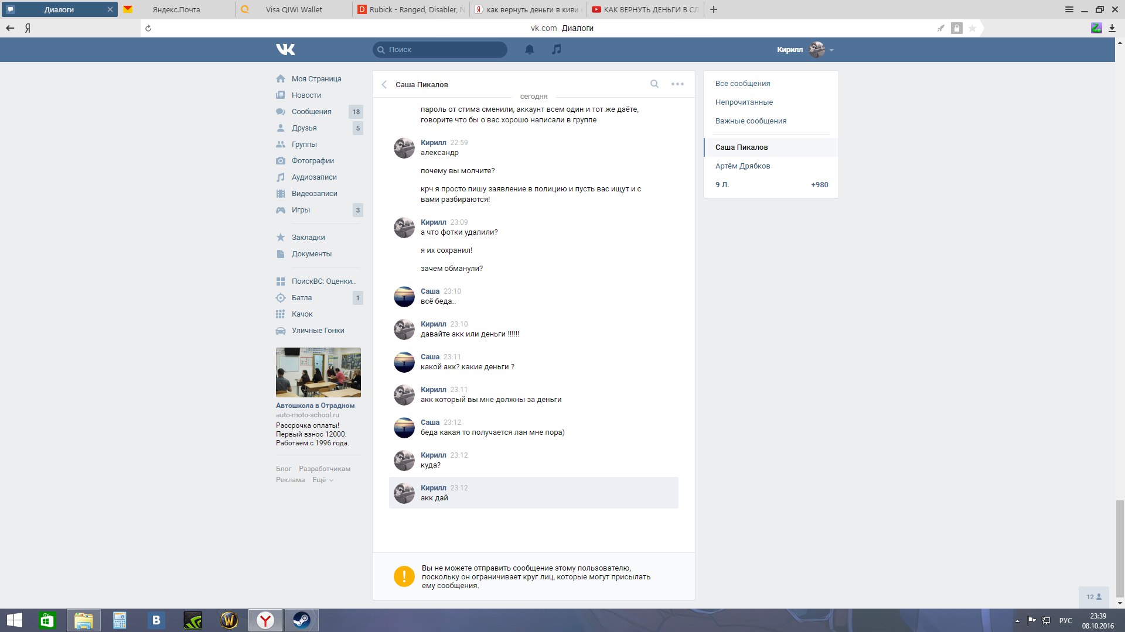Reload the page with refresh icon
The width and height of the screenshot is (1125, 632).
(148, 28)
